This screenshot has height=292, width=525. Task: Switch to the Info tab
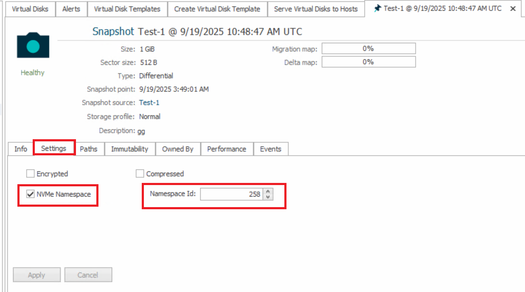click(20, 149)
